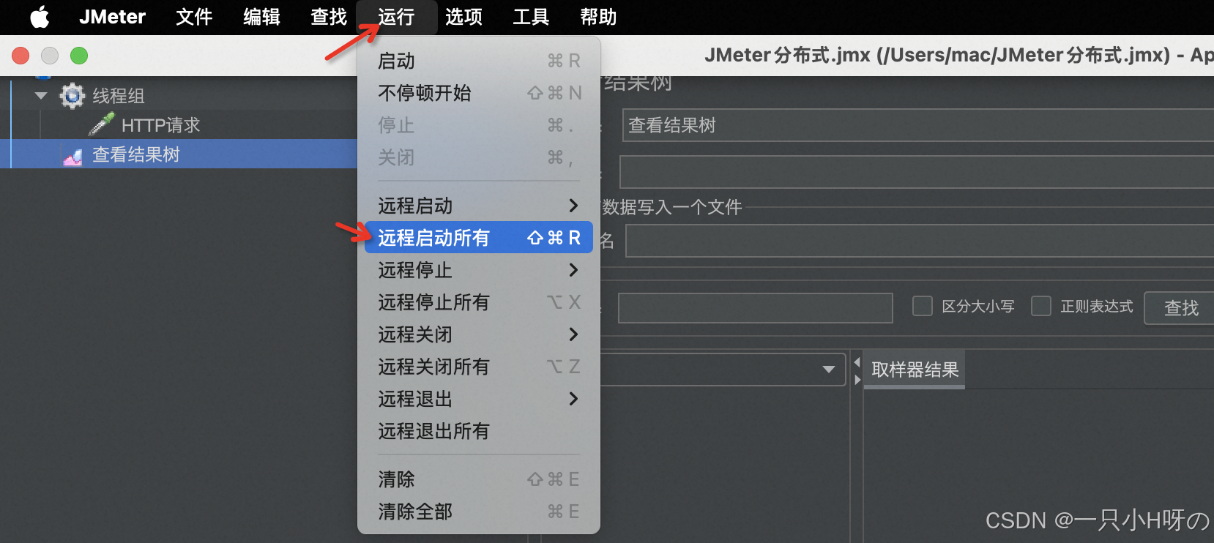Select 远程退出所有 menu item
This screenshot has height=543, width=1214.
(479, 431)
